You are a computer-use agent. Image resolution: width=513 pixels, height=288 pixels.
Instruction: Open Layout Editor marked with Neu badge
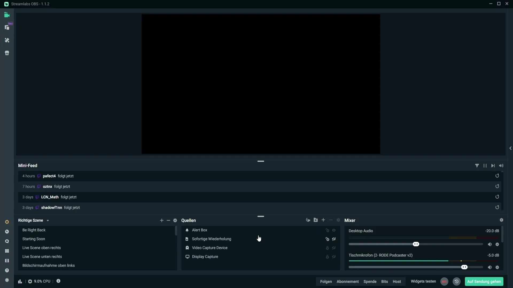click(x=7, y=27)
